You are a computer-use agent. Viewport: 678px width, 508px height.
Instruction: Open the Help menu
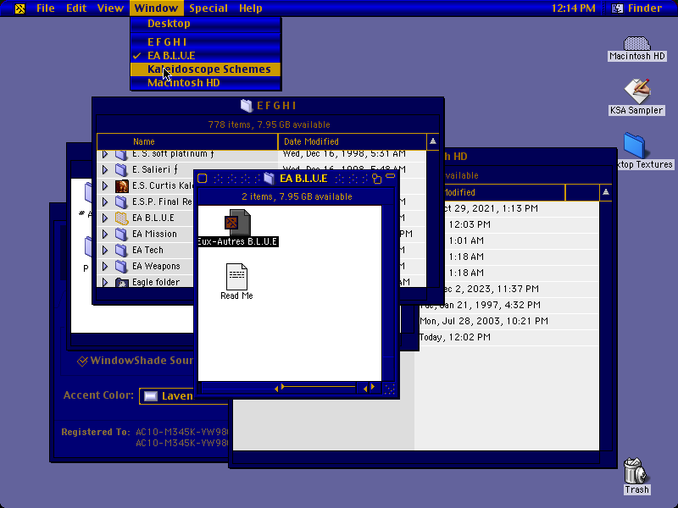click(x=250, y=8)
